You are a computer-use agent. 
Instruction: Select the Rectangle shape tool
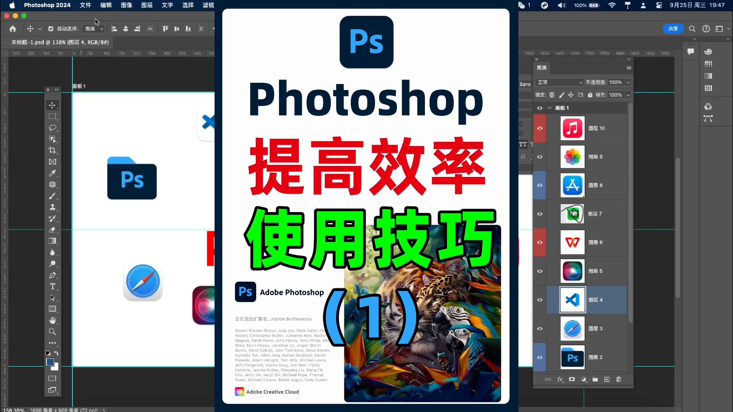[x=52, y=309]
